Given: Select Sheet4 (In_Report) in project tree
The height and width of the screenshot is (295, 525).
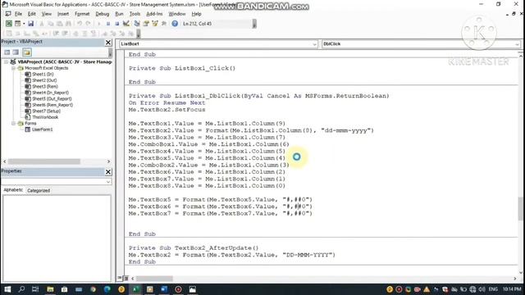Looking at the screenshot, I should (50, 93).
